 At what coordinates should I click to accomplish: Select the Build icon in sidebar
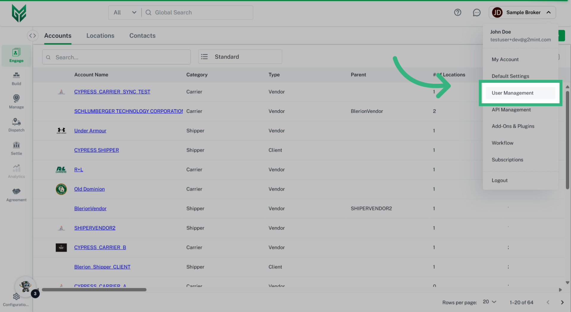[x=16, y=78]
